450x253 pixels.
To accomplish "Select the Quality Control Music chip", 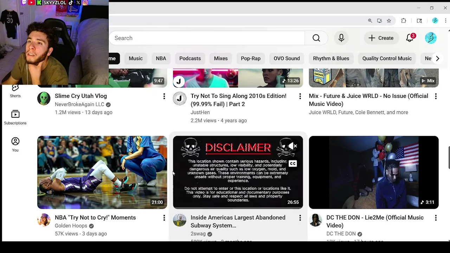I will (x=387, y=58).
